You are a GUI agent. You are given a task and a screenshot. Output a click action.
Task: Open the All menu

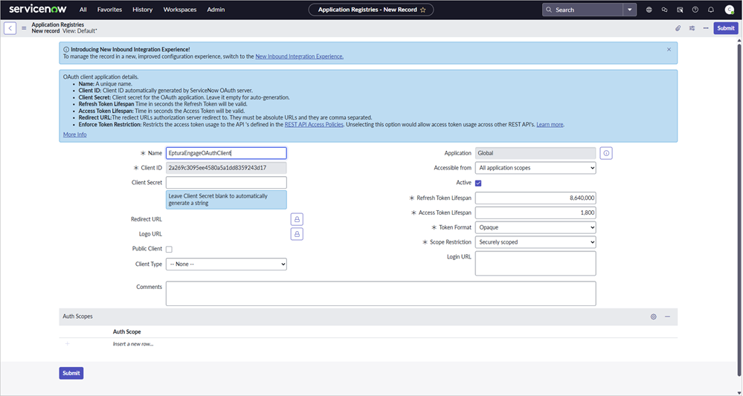click(83, 10)
